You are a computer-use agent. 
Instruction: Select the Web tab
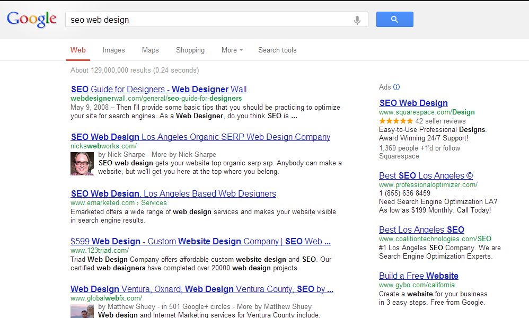tap(78, 50)
